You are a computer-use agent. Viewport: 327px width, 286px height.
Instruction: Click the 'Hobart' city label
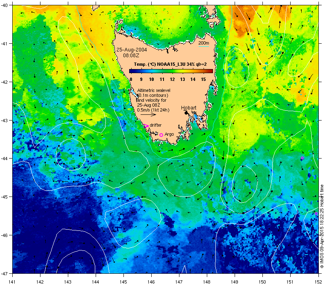[188, 108]
